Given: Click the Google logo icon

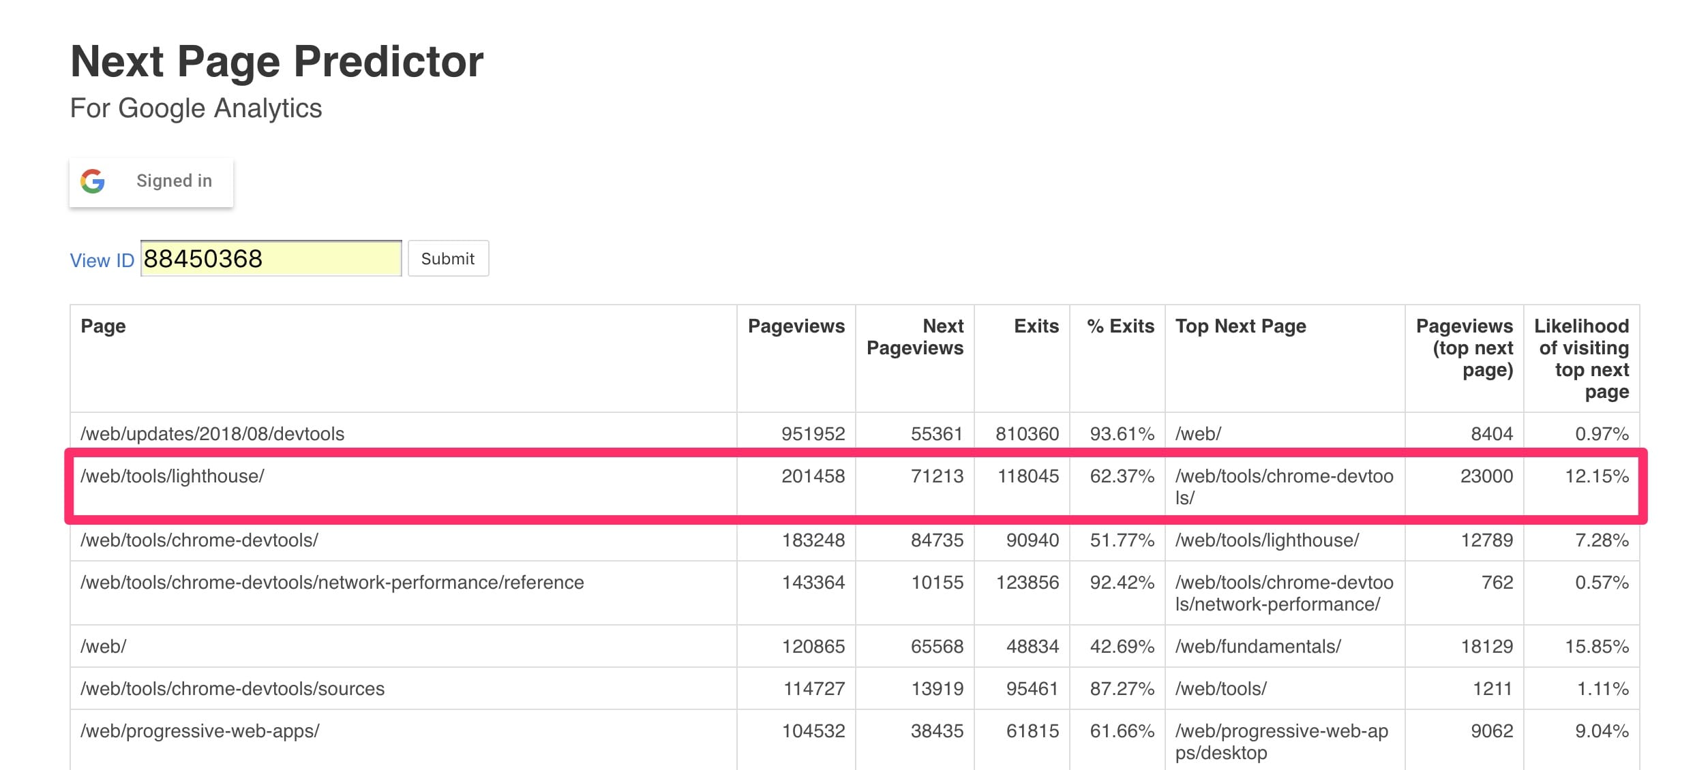Looking at the screenshot, I should 93,181.
